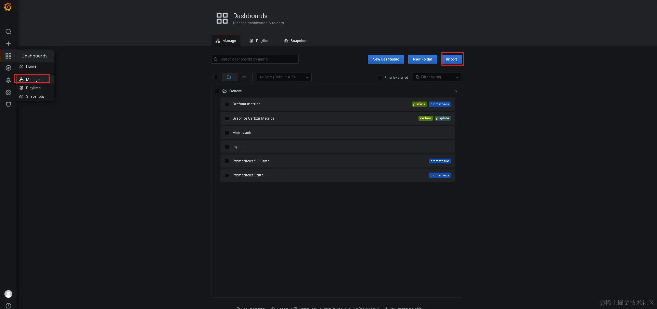Choose Manage in the Dashboards flyout menu
657x309 pixels.
point(33,80)
